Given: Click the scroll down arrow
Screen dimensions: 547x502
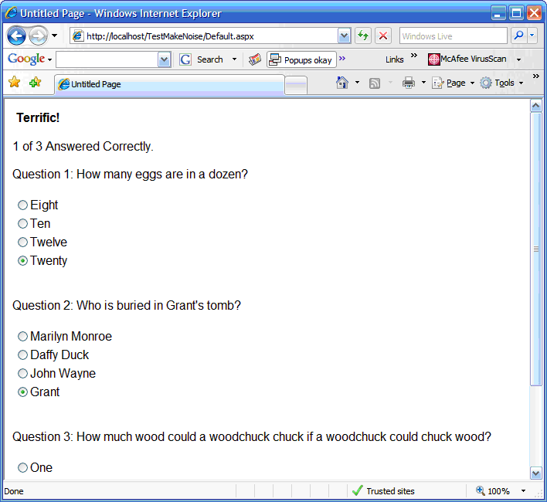Looking at the screenshot, I should tap(536, 473).
